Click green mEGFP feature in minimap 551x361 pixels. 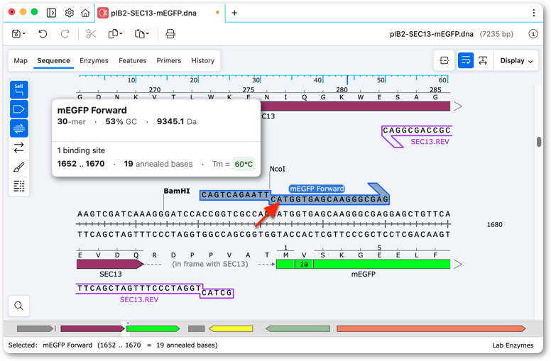(153, 328)
